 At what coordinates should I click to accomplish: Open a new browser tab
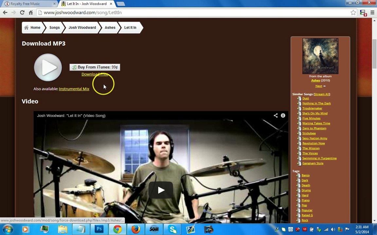[121, 4]
